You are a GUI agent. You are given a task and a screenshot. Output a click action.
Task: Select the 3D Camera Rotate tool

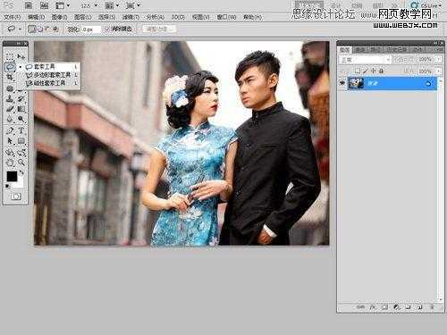coord(21,153)
